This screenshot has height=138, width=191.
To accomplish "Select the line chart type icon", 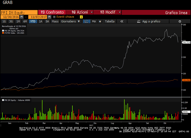I will click(87, 21).
